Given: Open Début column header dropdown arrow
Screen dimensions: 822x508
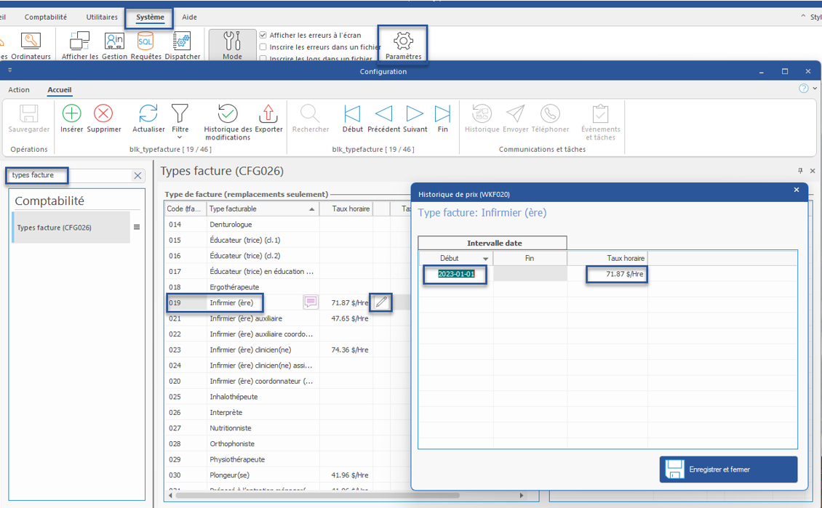Looking at the screenshot, I should click(486, 259).
